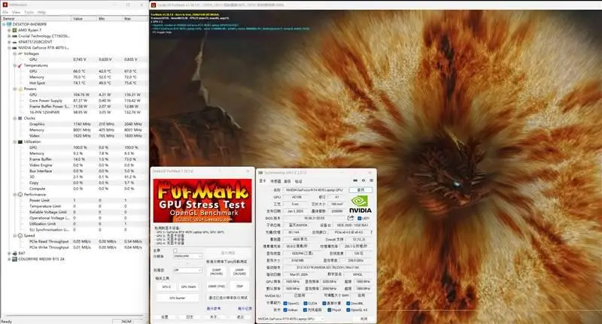This screenshot has height=324, width=602.
Task: Open the View menu in HWMonitor
Action: coord(17,12)
